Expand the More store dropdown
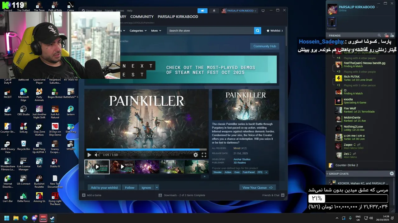This screenshot has height=223, width=398. tap(156, 31)
